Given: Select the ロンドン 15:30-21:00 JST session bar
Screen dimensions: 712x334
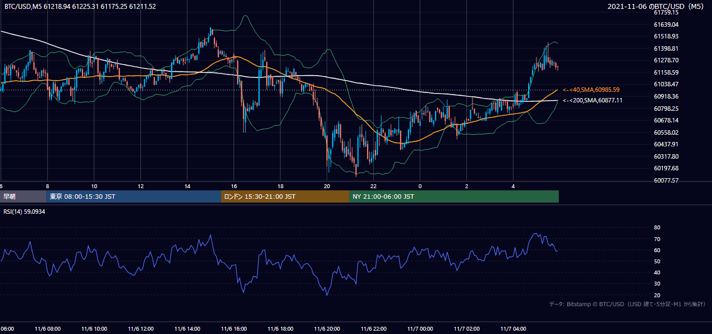Looking at the screenshot, I should click(285, 197).
